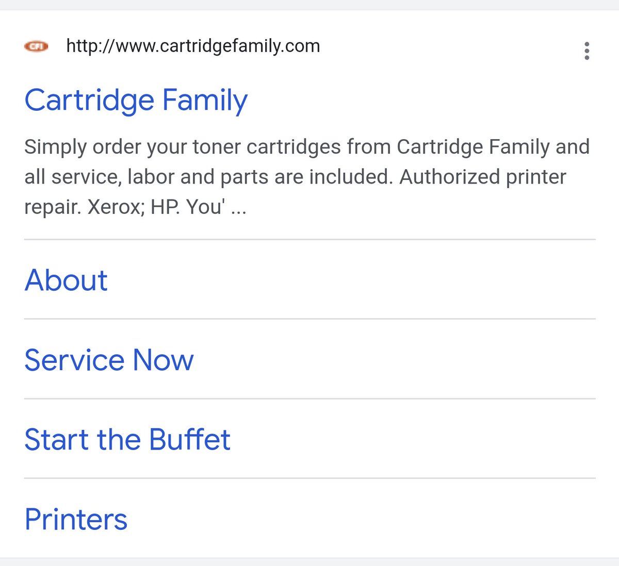Click the toner cartridges description snippet
This screenshot has height=566, width=619.
point(307,177)
